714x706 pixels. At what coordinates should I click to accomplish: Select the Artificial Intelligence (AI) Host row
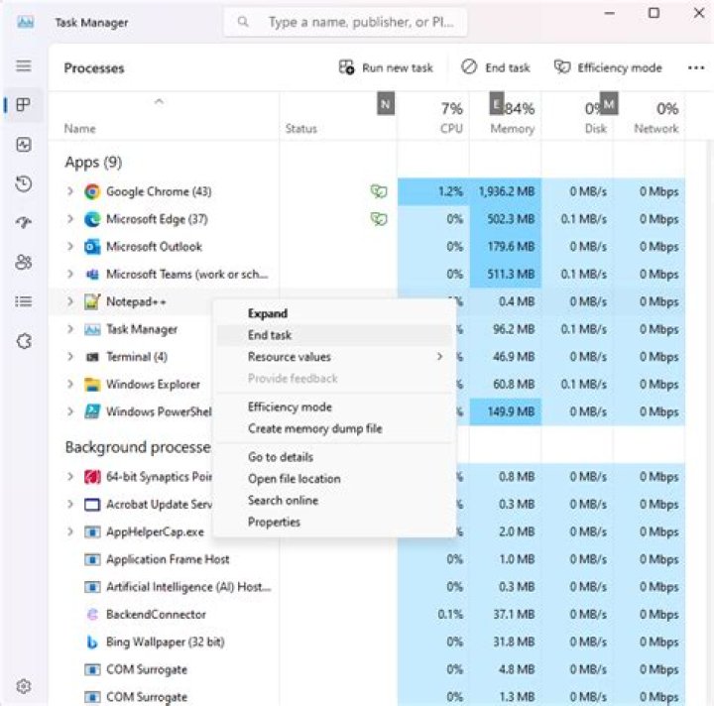tap(367, 587)
